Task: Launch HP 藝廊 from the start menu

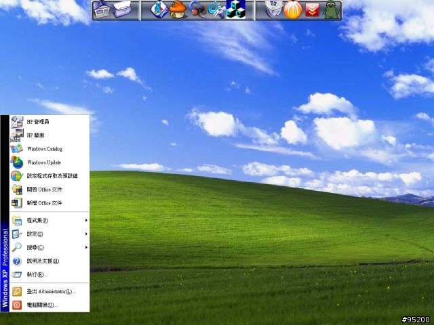Action: pos(50,135)
